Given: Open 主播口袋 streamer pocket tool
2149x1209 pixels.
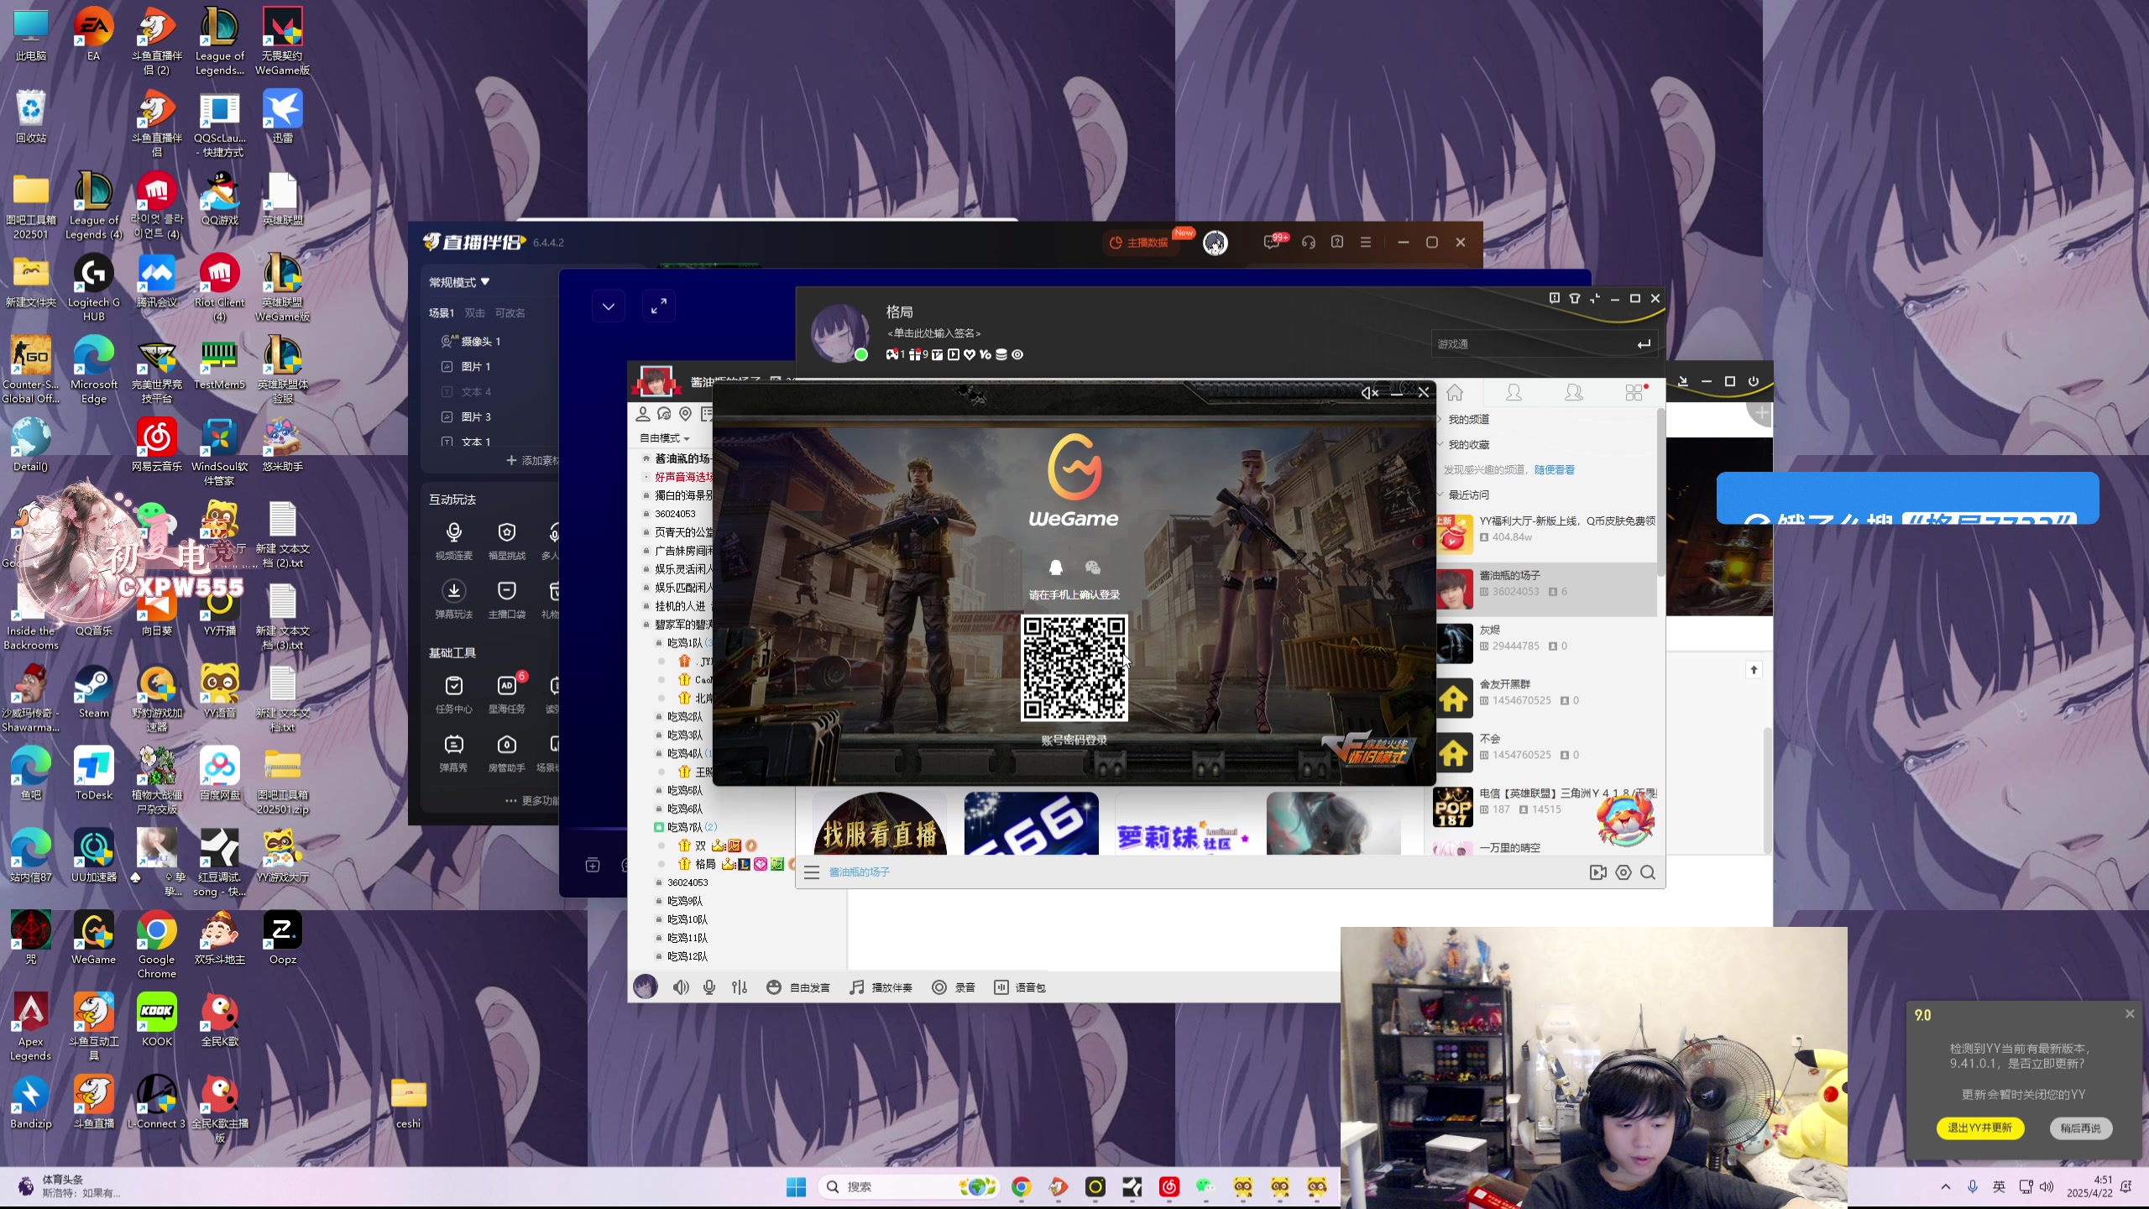Looking at the screenshot, I should coord(506,599).
